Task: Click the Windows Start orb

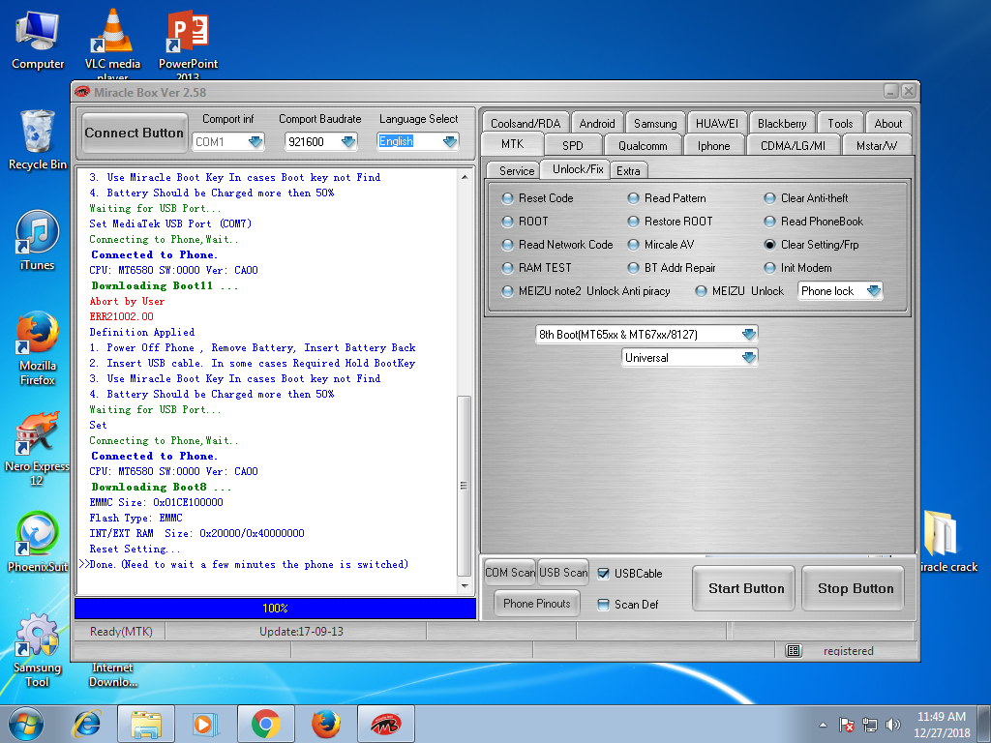Action: click(26, 724)
